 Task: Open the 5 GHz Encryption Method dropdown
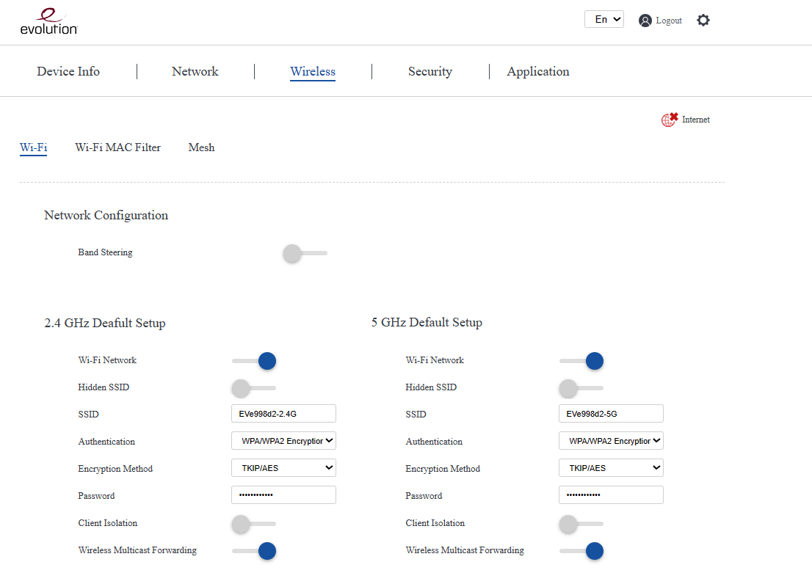611,468
